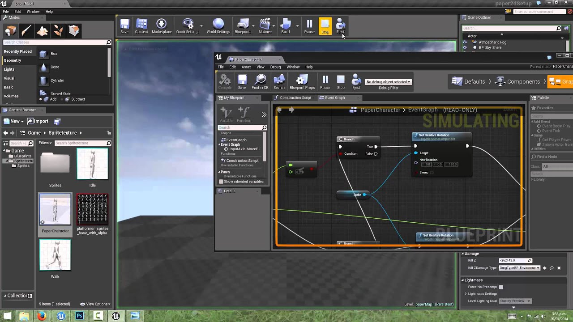
Task: Toggle Atmospheric Fog visibility eye
Action: [x=464, y=42]
